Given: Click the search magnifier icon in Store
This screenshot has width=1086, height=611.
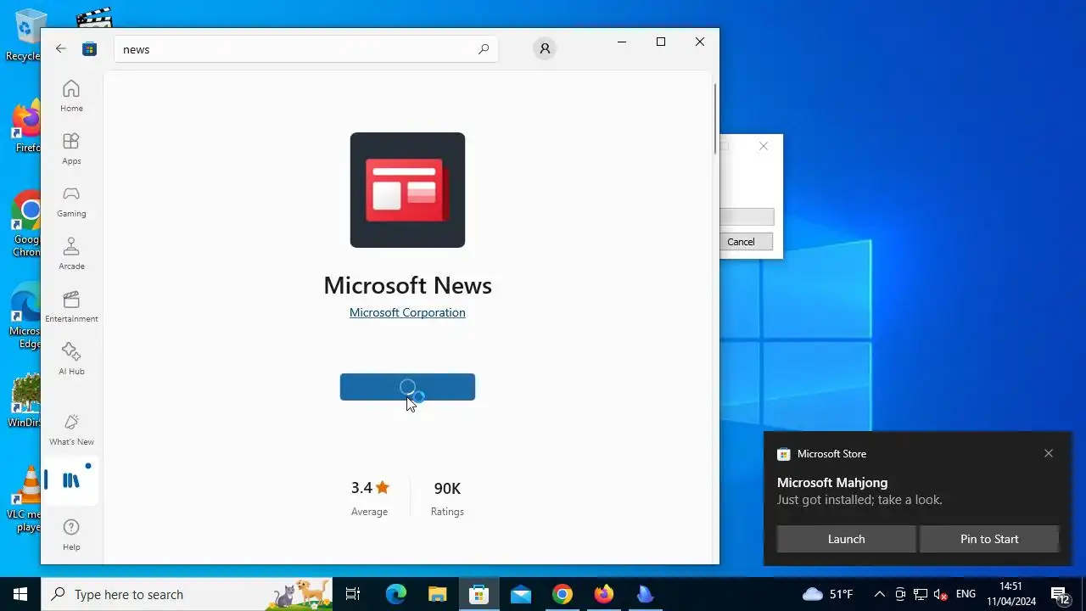Looking at the screenshot, I should [x=484, y=49].
